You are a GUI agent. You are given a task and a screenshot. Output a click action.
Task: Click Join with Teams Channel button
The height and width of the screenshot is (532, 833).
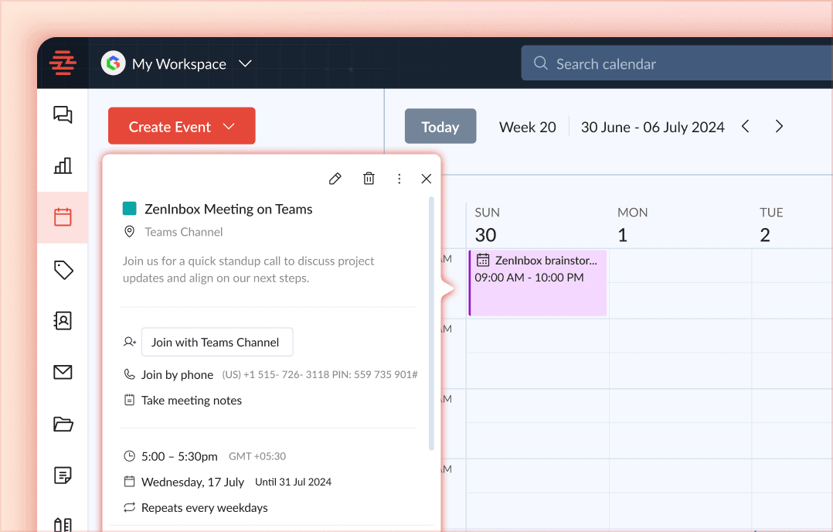coord(217,343)
